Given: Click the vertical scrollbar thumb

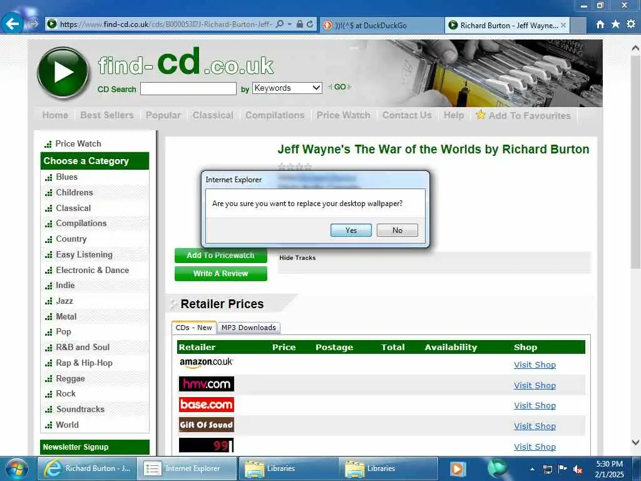Looking at the screenshot, I should pos(636,162).
